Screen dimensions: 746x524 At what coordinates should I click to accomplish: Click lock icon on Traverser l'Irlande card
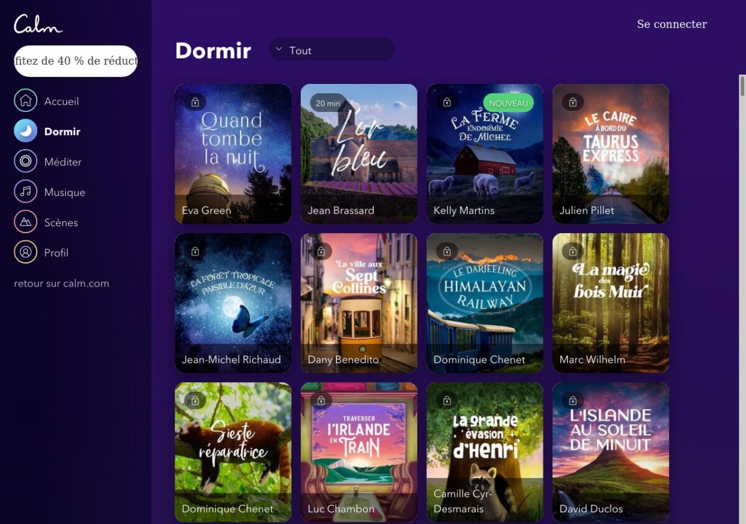(321, 400)
